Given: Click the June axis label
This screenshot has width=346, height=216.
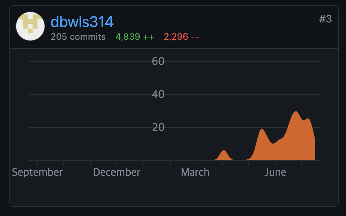Looking at the screenshot, I should point(276,172).
